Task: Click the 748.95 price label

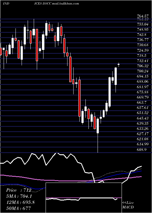Action: (x=143, y=30)
